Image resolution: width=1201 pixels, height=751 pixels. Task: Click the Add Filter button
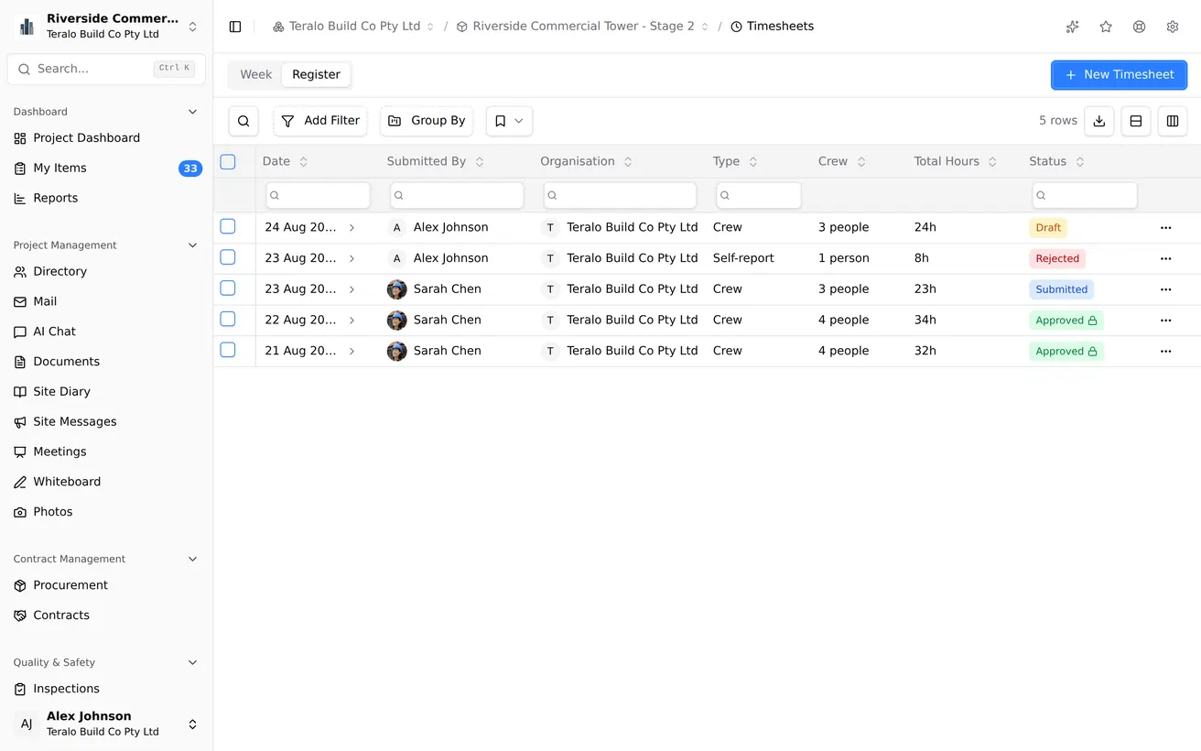320,121
